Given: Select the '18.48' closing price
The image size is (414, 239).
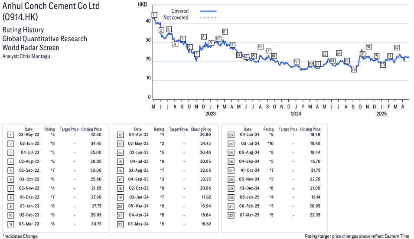Looking at the screenshot, I should 315,134.
